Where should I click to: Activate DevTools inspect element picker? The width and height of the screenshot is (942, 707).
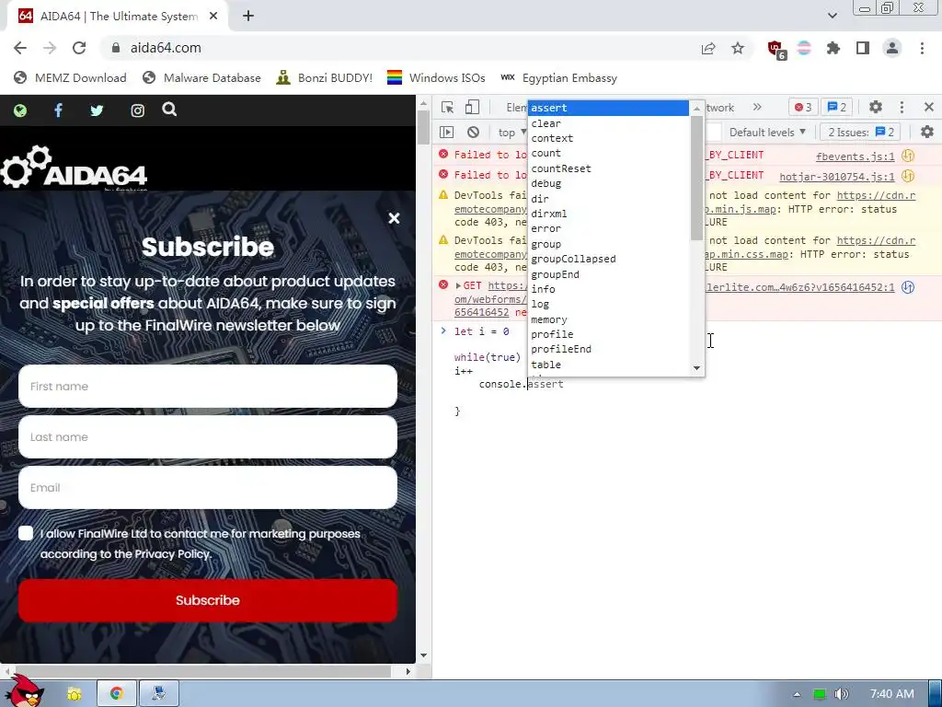click(x=448, y=107)
